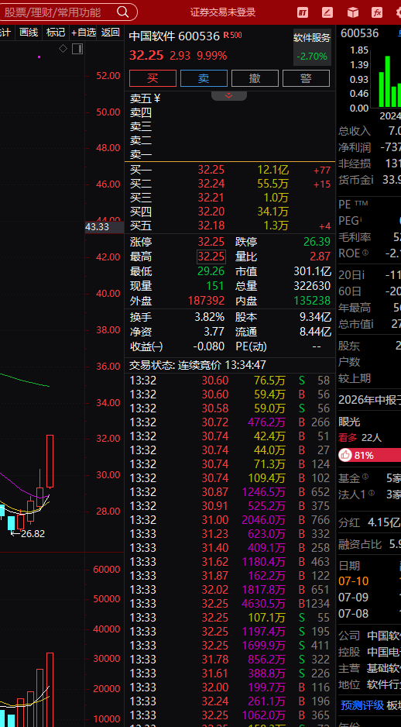The width and height of the screenshot is (401, 727).
Task: Click the boxed 最高 value 32.25
Action: tap(211, 257)
